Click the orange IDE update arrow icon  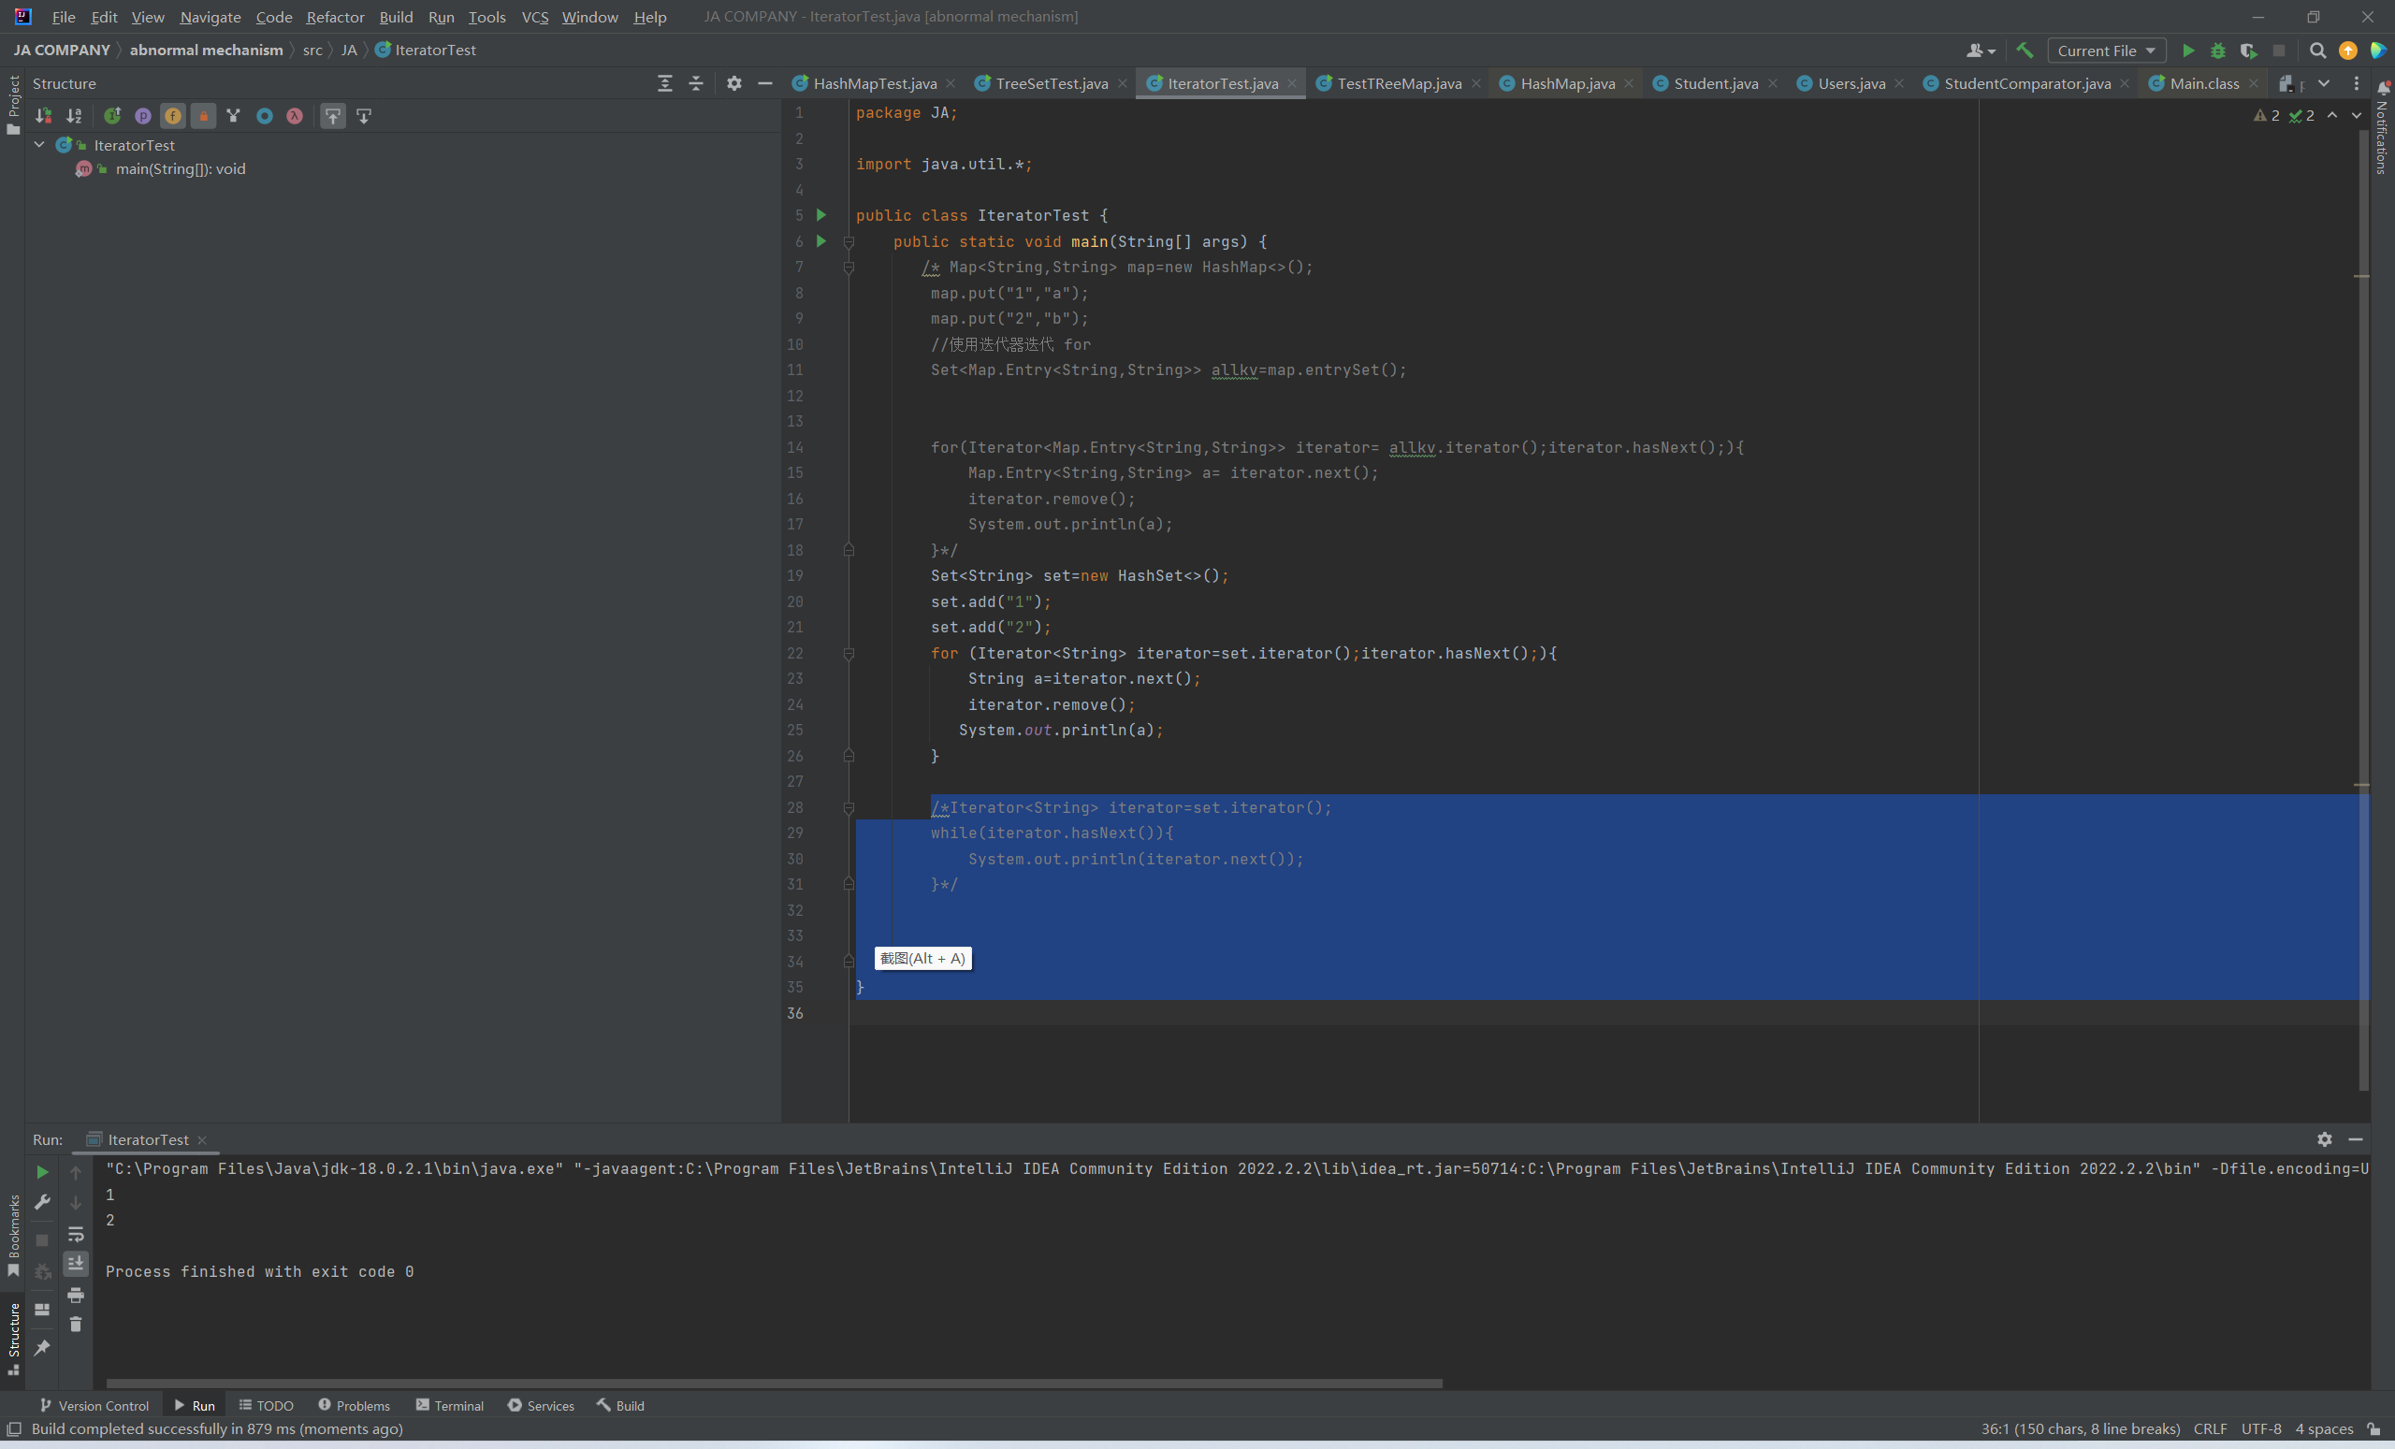click(2347, 51)
